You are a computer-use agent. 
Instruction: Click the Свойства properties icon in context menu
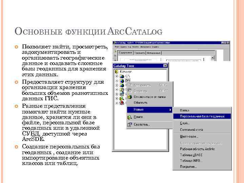point(129,125)
